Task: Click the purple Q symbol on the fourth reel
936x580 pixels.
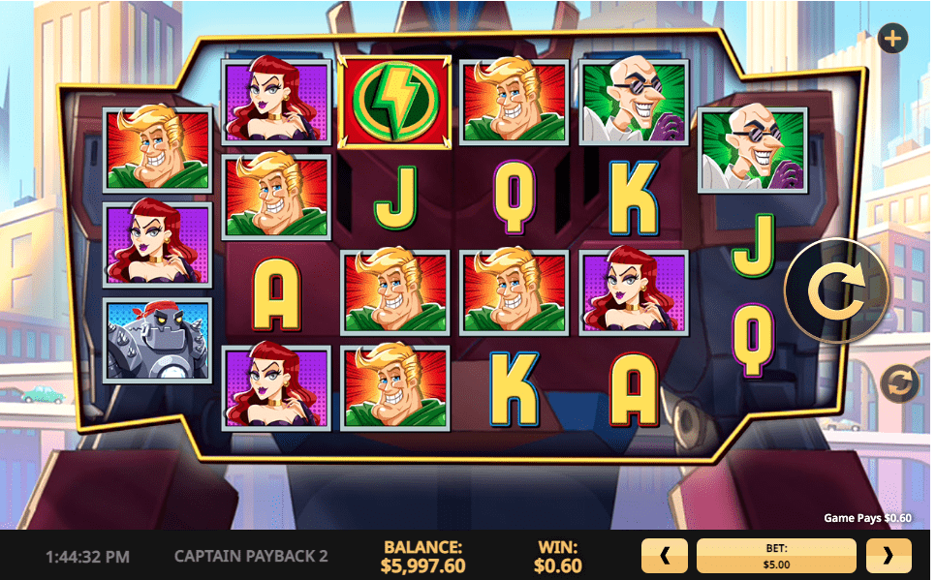Action: (x=514, y=197)
